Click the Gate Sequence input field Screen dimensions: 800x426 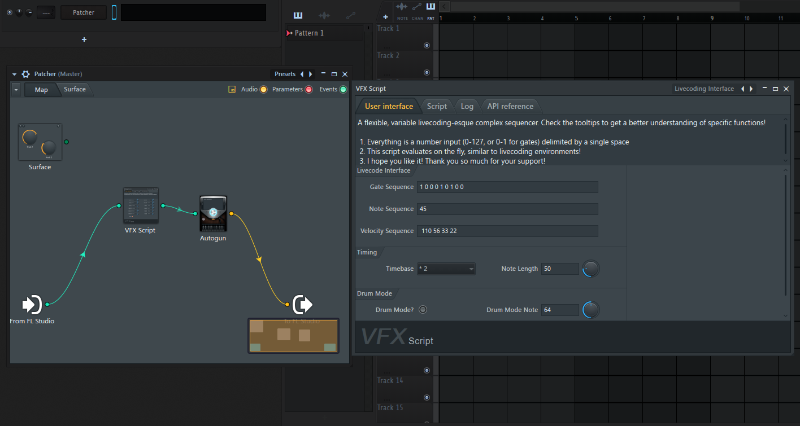click(x=507, y=187)
